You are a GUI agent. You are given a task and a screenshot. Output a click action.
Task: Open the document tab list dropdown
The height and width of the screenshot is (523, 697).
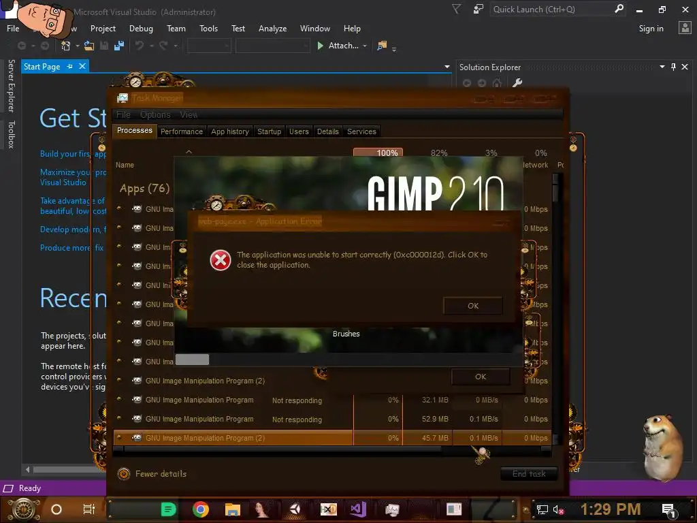(x=447, y=67)
